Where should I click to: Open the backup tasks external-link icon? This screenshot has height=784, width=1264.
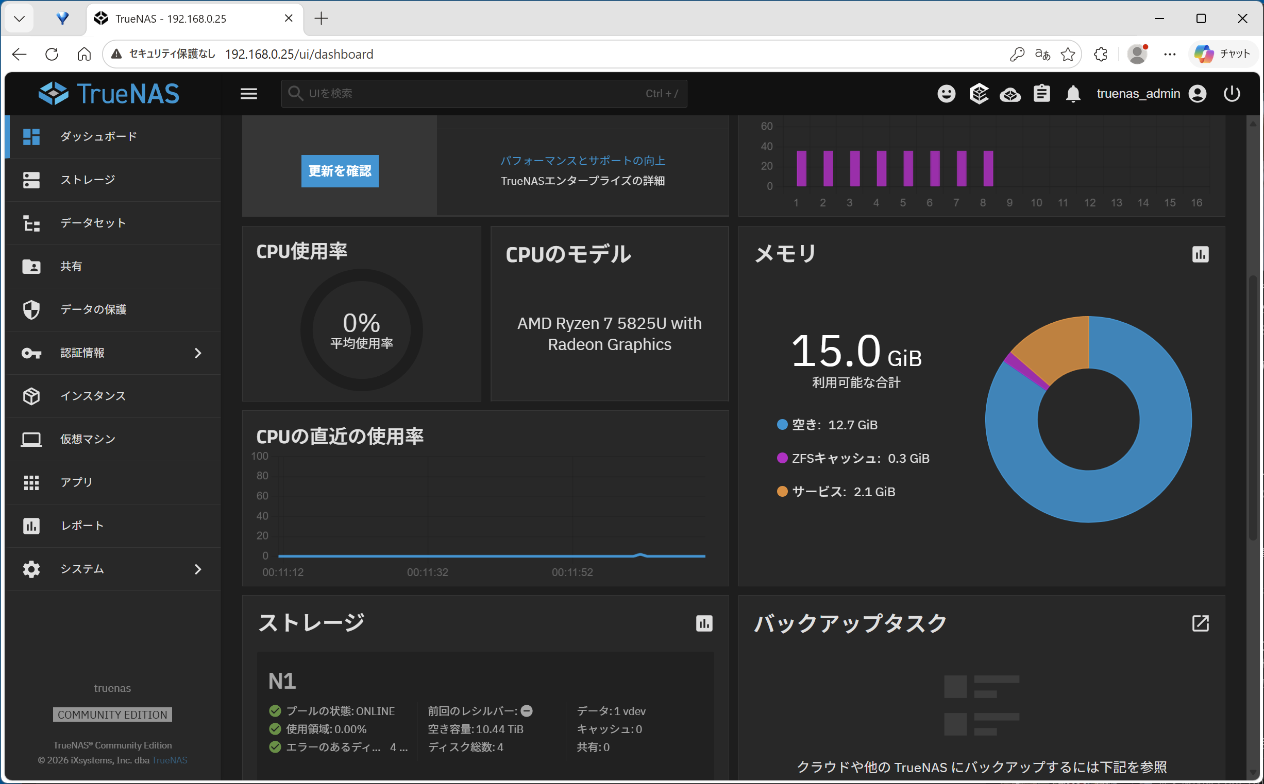[1200, 623]
